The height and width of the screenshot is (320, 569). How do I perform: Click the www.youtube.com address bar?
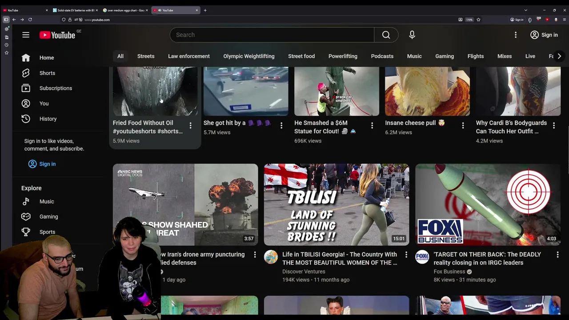(262, 20)
